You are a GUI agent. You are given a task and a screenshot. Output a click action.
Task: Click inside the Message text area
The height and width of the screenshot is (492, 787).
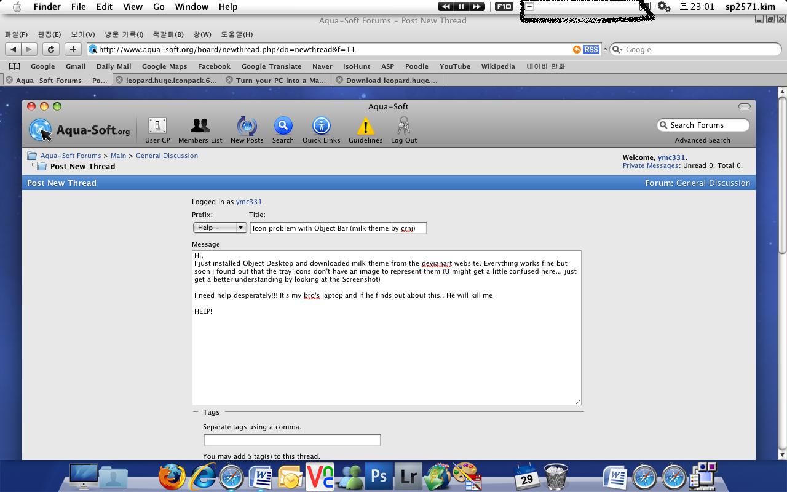[386, 327]
